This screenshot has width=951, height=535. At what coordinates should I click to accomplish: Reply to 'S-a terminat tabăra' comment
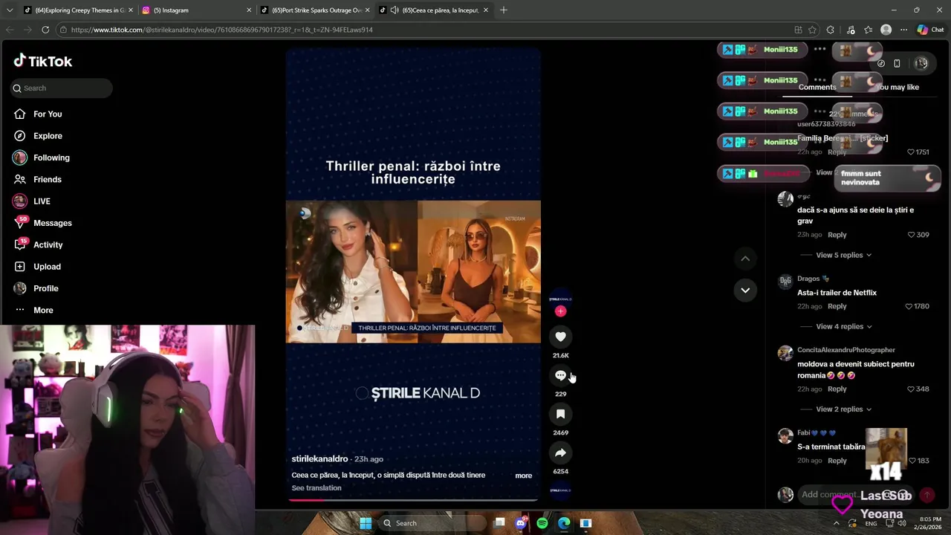(x=837, y=461)
